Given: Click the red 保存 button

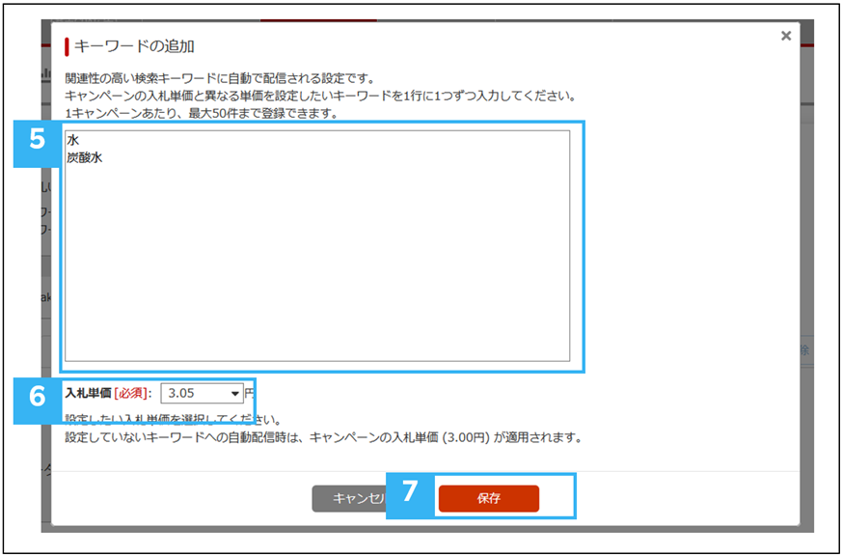Looking at the screenshot, I should click(489, 498).
